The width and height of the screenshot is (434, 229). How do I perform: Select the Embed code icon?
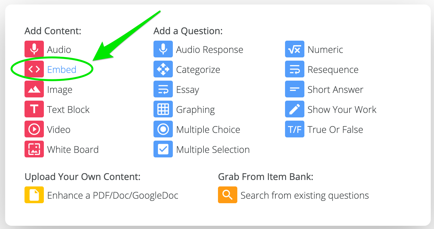pos(34,69)
